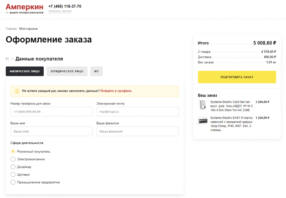Open Моя корзина breadcrumb

28,29
